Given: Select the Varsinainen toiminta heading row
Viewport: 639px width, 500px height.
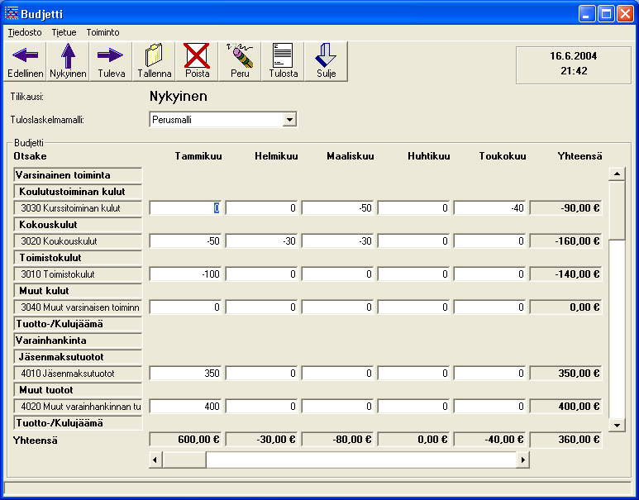Looking at the screenshot, I should pyautogui.click(x=78, y=175).
